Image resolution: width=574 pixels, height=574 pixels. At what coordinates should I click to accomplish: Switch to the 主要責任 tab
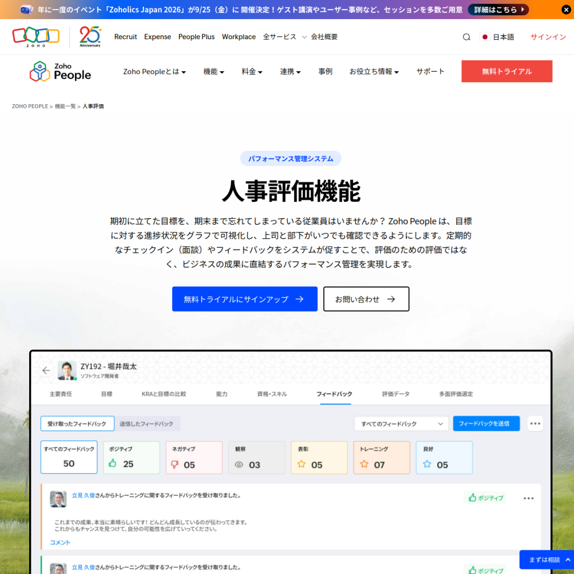pyautogui.click(x=61, y=394)
